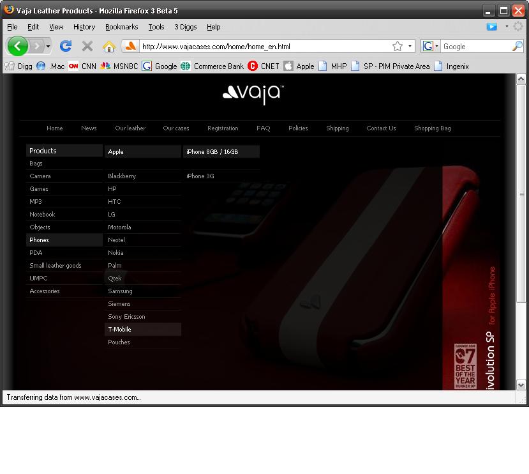
Task: Open the Shipping link
Action: 338,128
